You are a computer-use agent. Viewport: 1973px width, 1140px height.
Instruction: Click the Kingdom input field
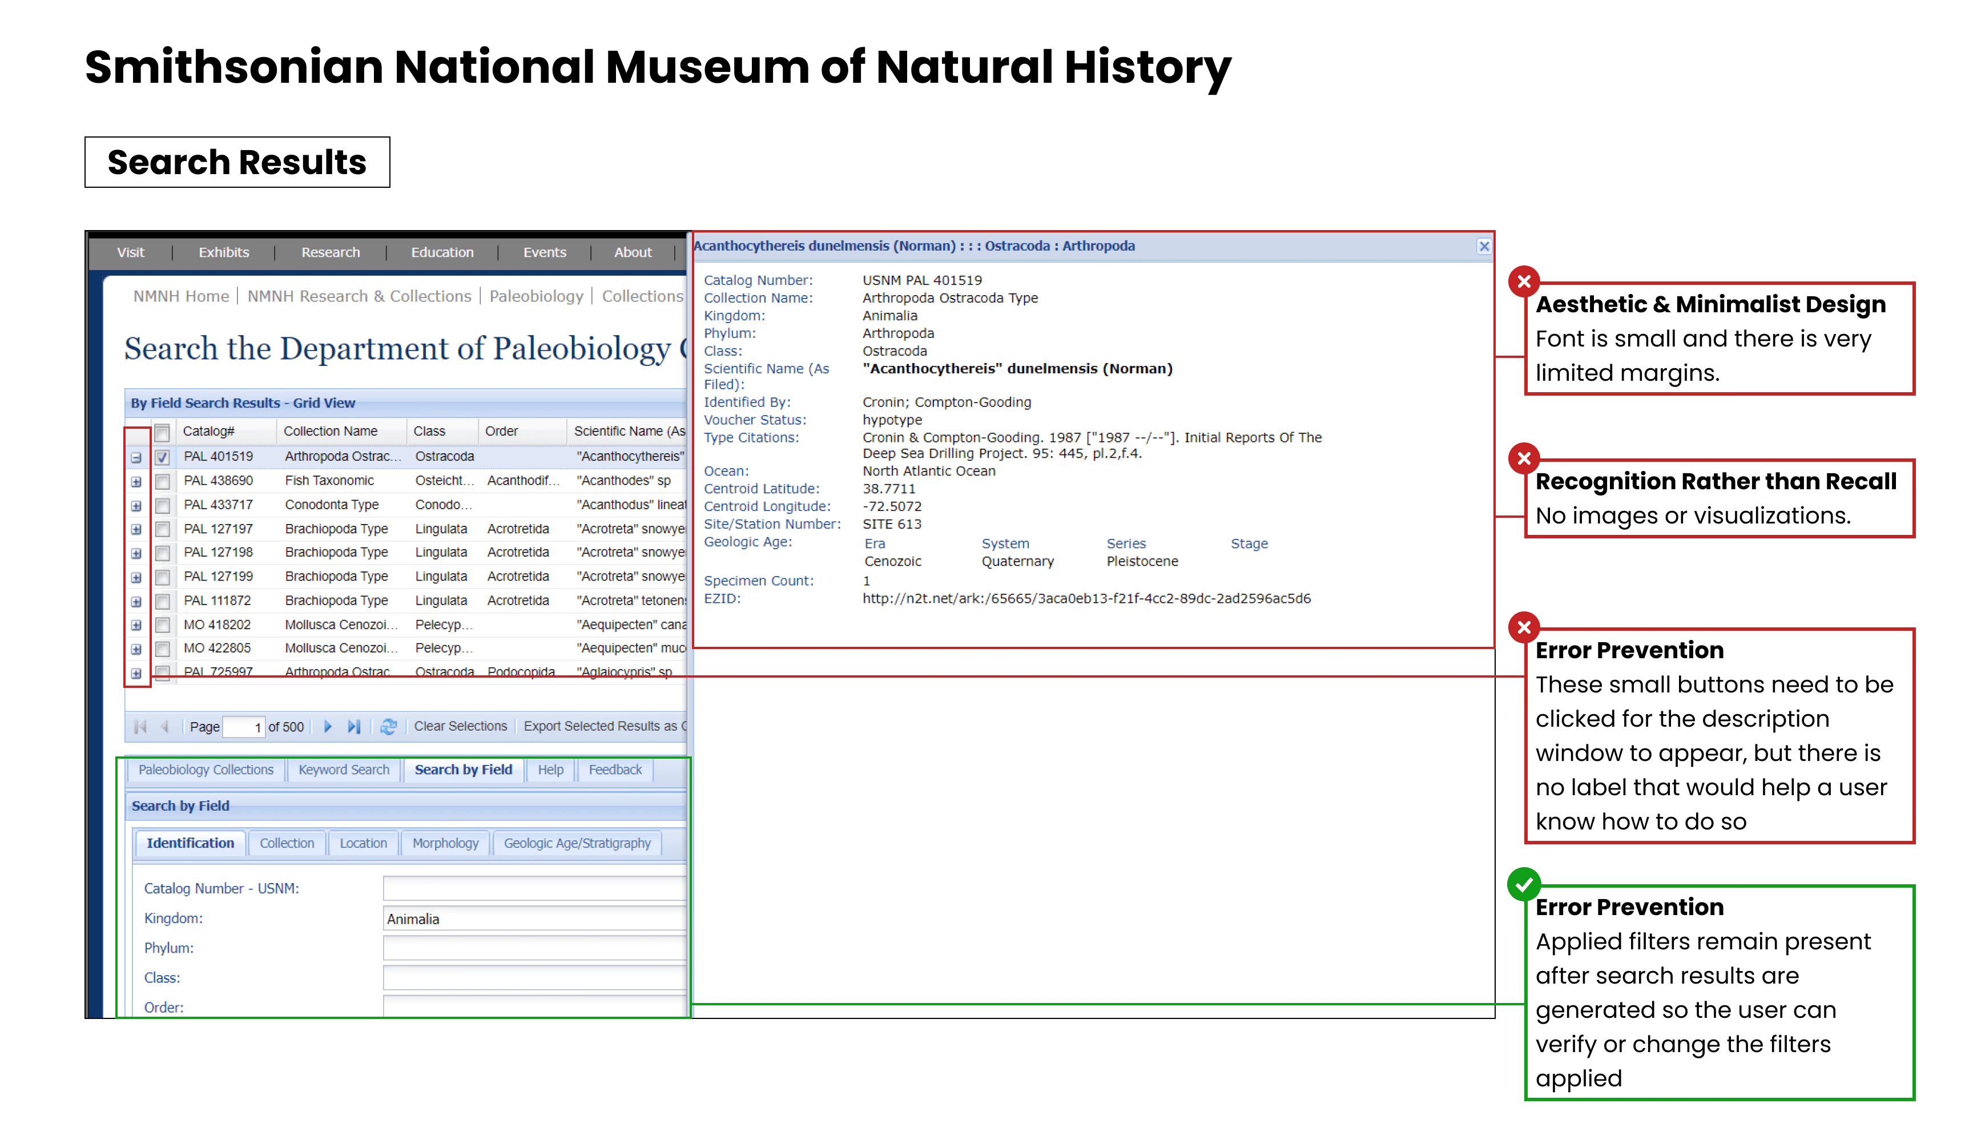click(534, 919)
